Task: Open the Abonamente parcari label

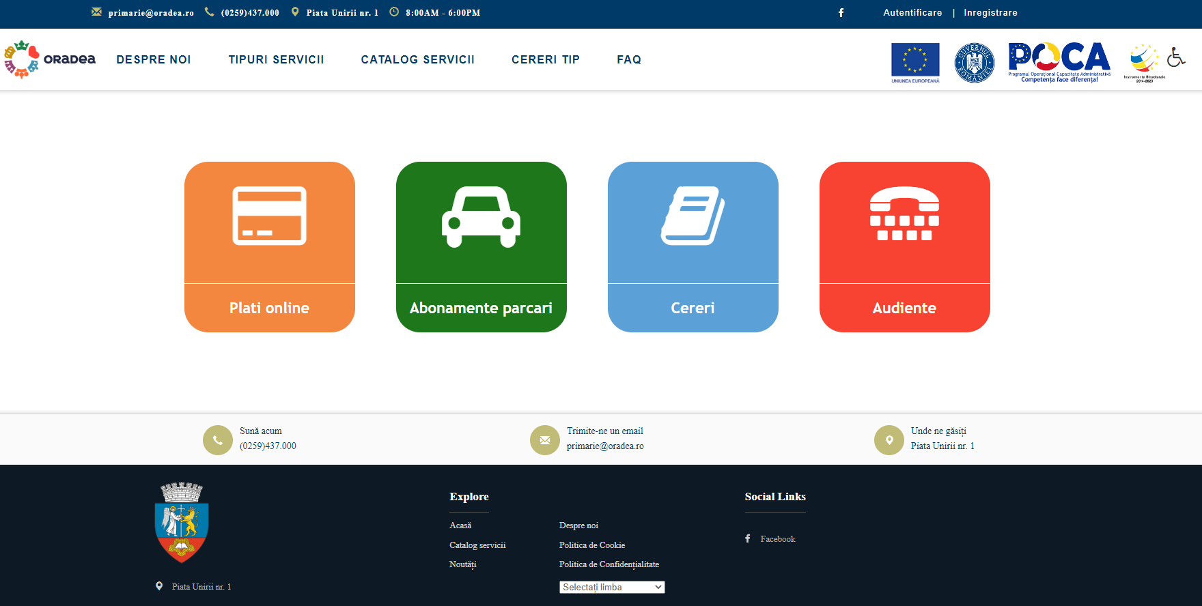Action: tap(481, 308)
